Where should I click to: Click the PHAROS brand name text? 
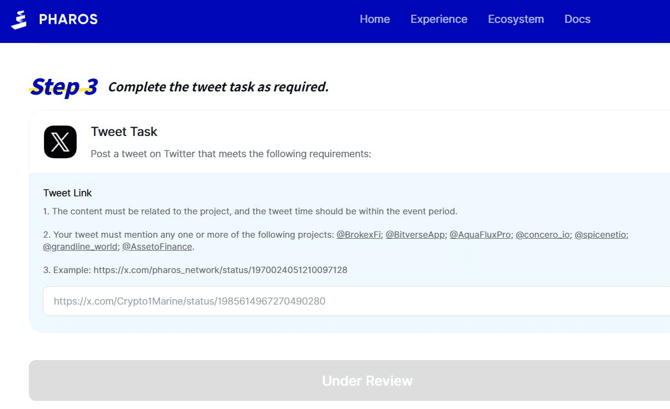[69, 20]
